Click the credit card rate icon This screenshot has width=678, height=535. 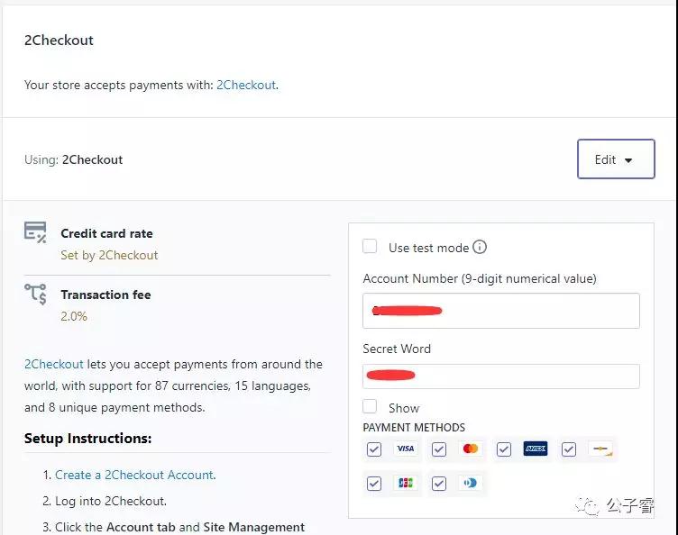point(35,232)
